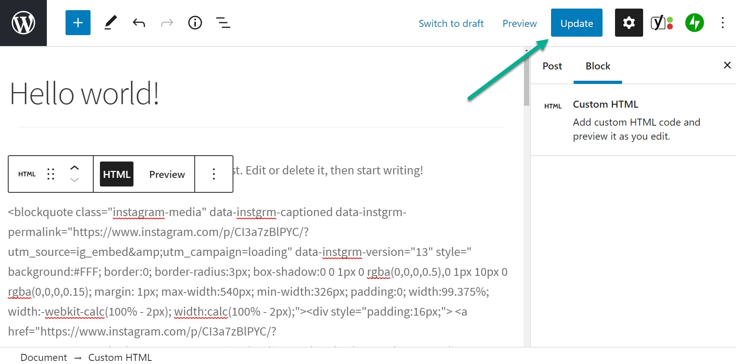The image size is (736, 364).
Task: Click the HTML icon in sidebar block card
Action: click(553, 106)
